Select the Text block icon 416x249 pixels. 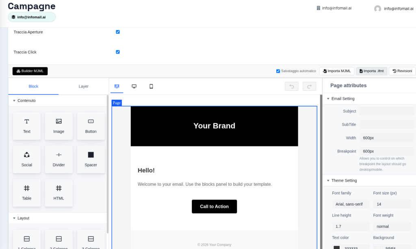click(x=27, y=122)
